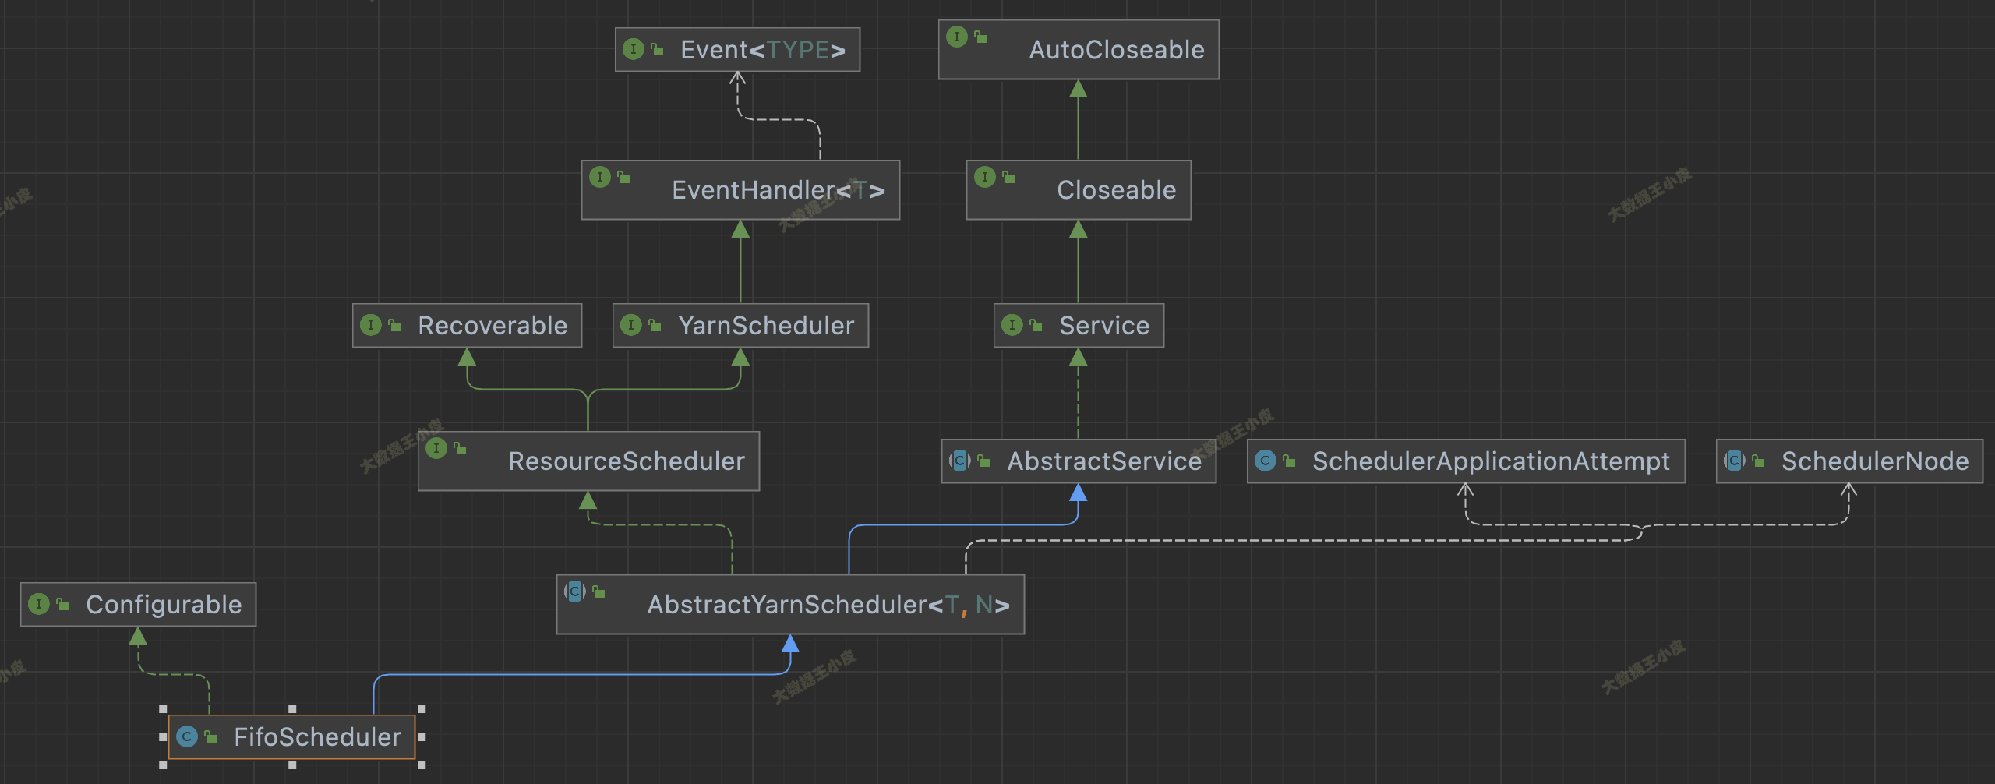Click the public lock icon on Recoverable
The height and width of the screenshot is (784, 1995).
[x=394, y=325]
